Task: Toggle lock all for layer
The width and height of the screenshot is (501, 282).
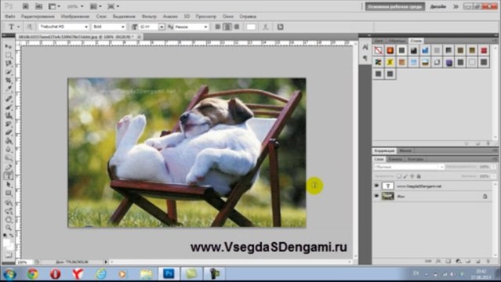Action: click(x=419, y=176)
